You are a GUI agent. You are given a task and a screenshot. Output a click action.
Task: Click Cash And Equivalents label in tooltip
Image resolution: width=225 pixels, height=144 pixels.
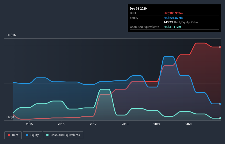pos(144,27)
